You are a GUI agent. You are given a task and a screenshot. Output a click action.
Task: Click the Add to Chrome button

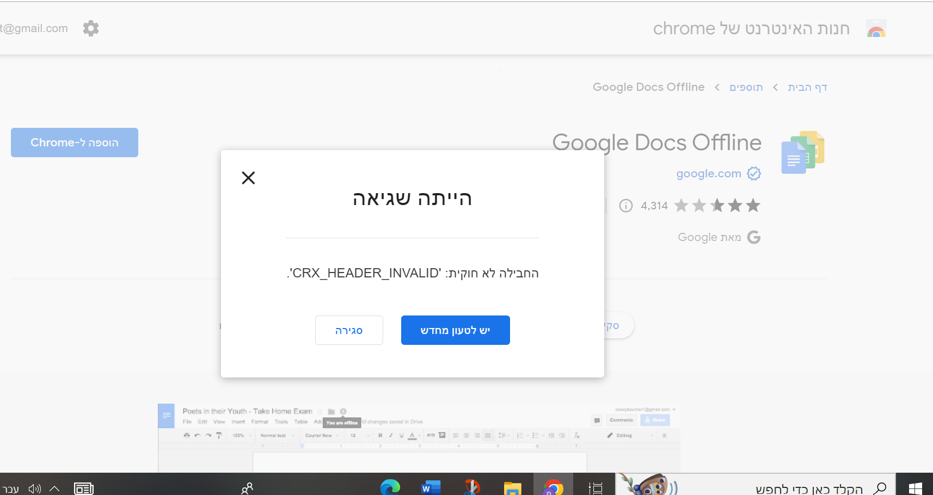pos(75,143)
